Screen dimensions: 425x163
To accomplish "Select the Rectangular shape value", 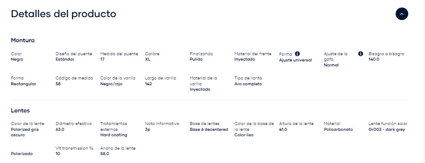I will (23, 84).
